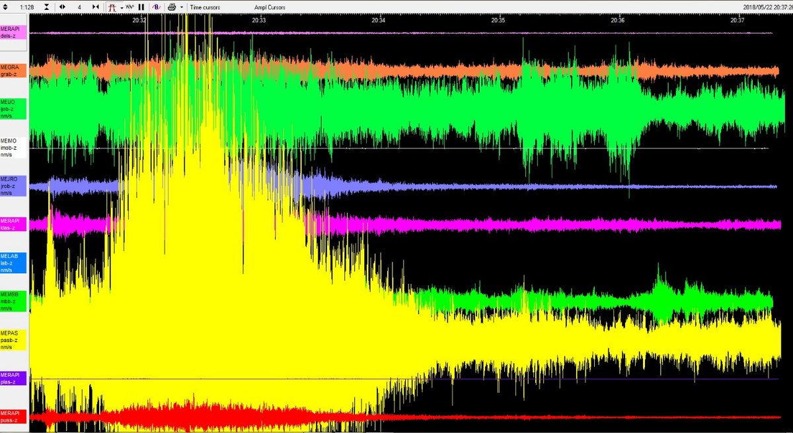Select the MEIJO ijob-z green channel label
This screenshot has width=793, height=433.
(13, 109)
